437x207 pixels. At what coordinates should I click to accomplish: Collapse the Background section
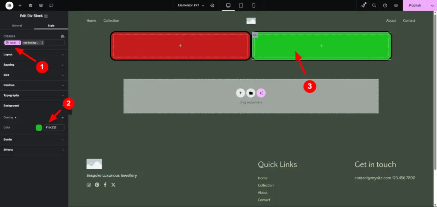[34, 106]
